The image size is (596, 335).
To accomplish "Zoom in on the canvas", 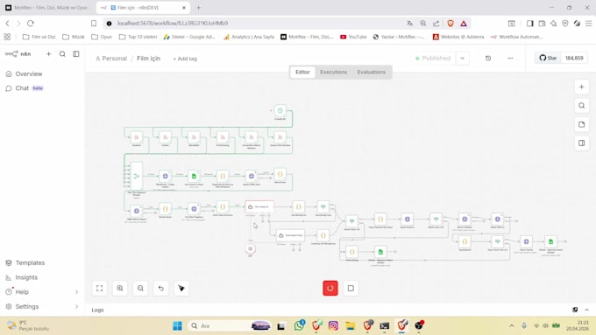I will click(x=120, y=289).
